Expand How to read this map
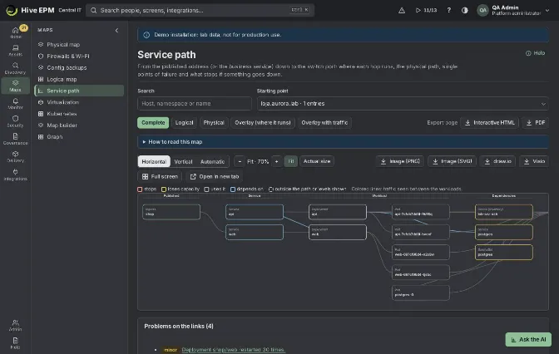 tap(343, 142)
